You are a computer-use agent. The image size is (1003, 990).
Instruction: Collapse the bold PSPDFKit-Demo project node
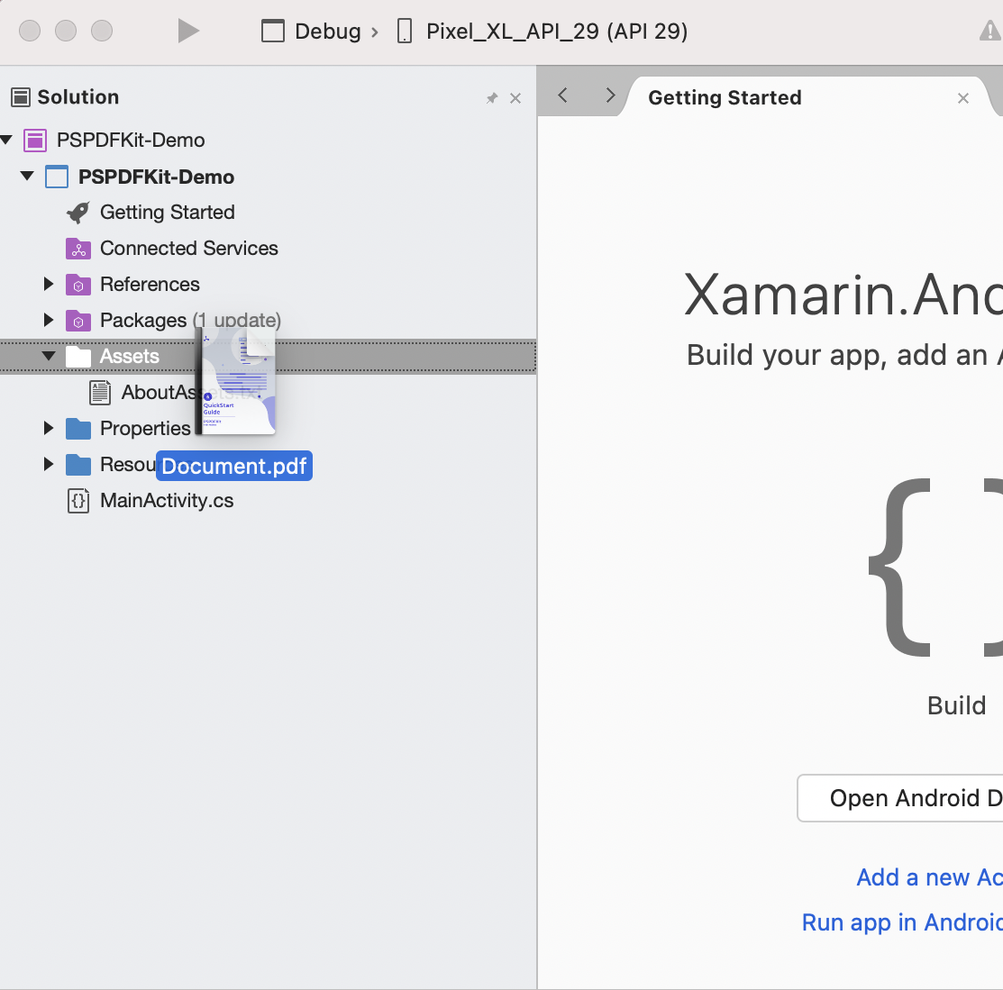pyautogui.click(x=27, y=176)
